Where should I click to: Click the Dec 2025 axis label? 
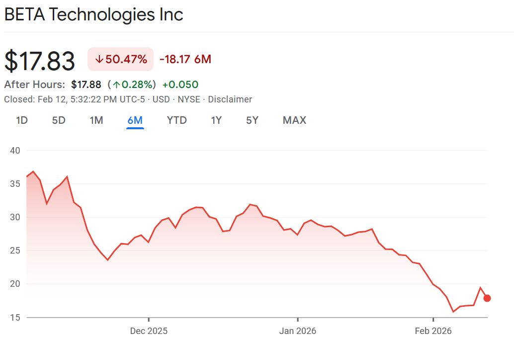(148, 331)
